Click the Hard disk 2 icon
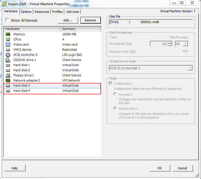The height and width of the screenshot is (179, 201). (8, 70)
